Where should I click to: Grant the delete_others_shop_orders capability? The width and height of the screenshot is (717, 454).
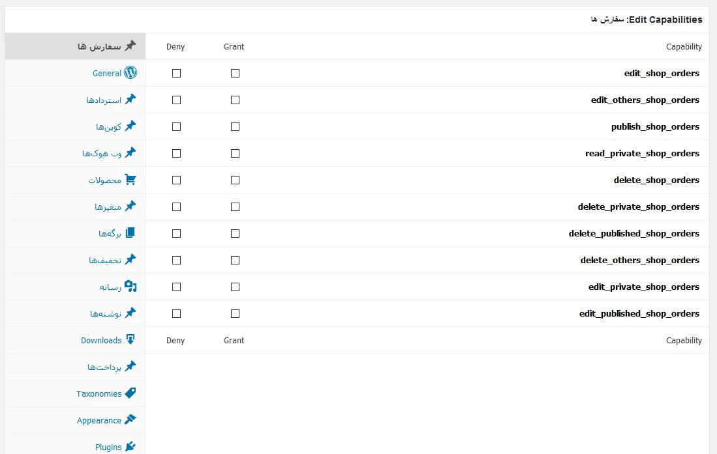click(235, 261)
